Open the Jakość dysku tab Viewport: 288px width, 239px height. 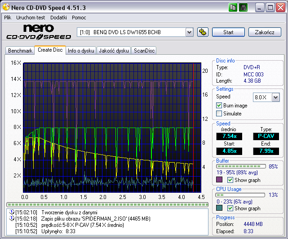(114, 50)
